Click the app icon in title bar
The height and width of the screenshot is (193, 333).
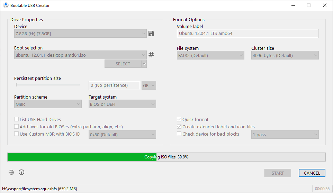tap(5, 6)
